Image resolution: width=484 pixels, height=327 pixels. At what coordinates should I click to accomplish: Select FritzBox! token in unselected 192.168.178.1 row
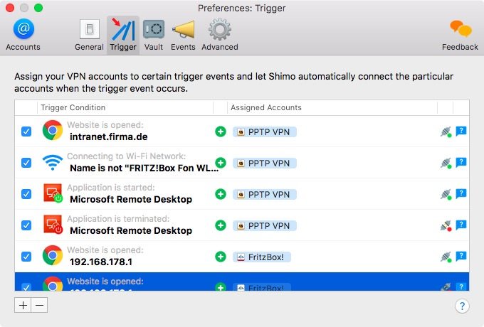[x=261, y=257]
